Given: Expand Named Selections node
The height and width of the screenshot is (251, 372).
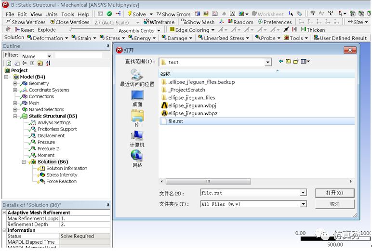Looking at the screenshot, I should click(x=15, y=110).
